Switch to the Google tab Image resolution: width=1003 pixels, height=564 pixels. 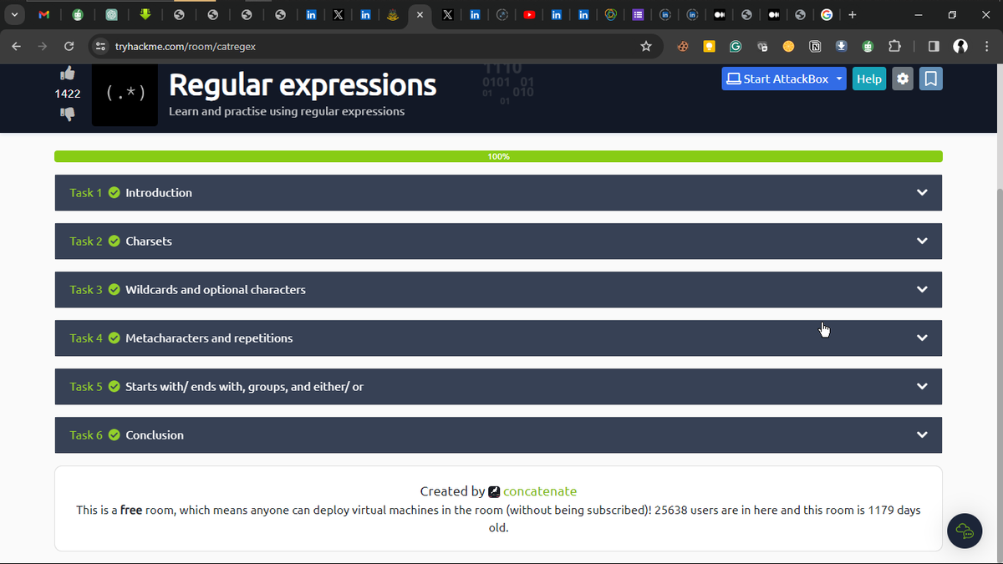pyautogui.click(x=826, y=15)
